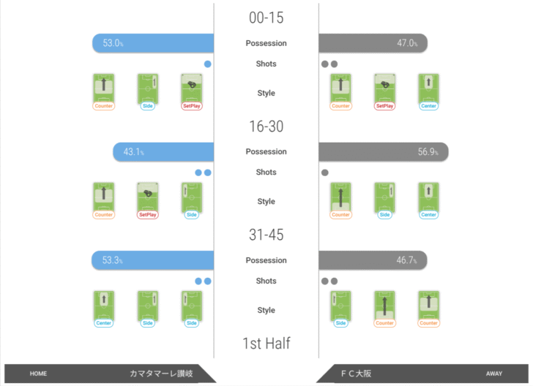
Task: Click the single gray away shot dot in 16-30
Action: click(x=325, y=173)
